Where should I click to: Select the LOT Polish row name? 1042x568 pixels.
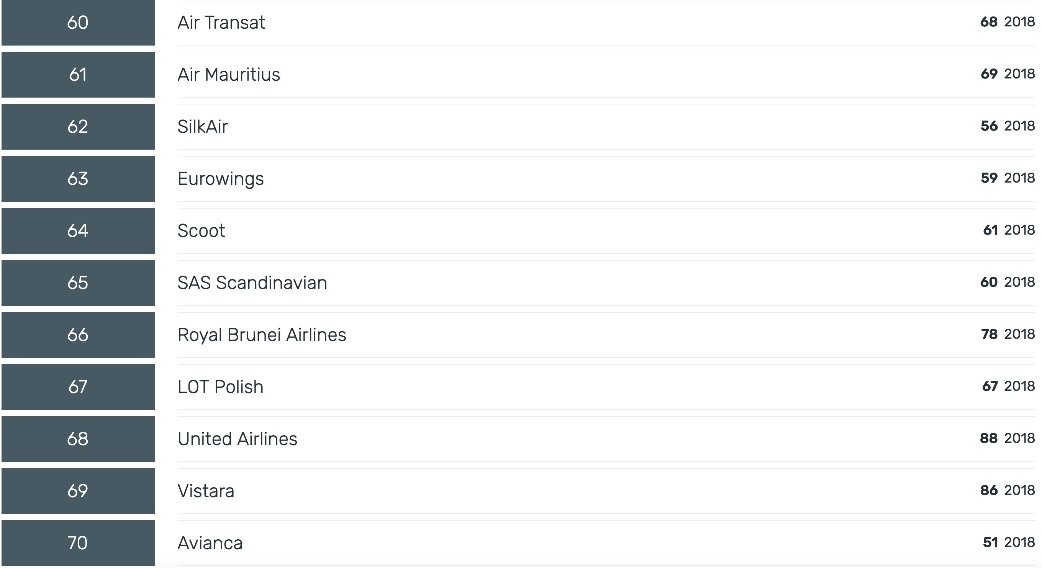220,387
